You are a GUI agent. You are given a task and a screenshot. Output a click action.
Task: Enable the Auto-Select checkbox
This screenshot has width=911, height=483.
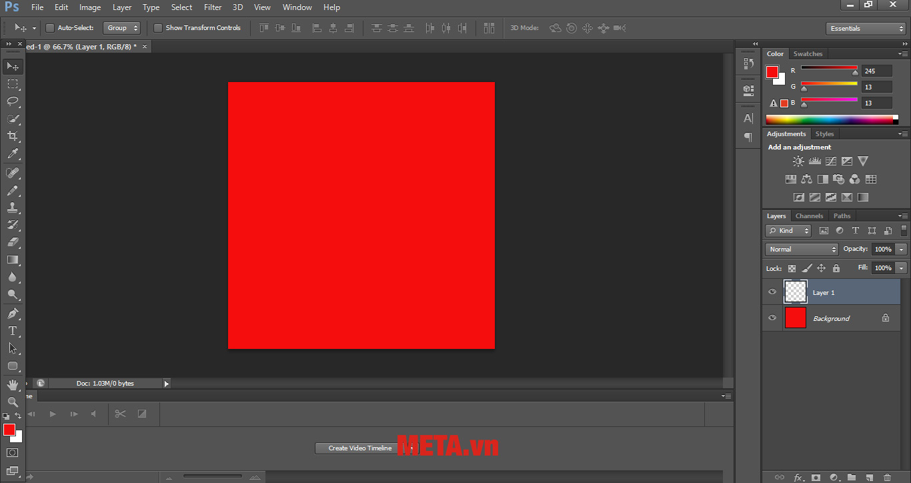(50, 28)
